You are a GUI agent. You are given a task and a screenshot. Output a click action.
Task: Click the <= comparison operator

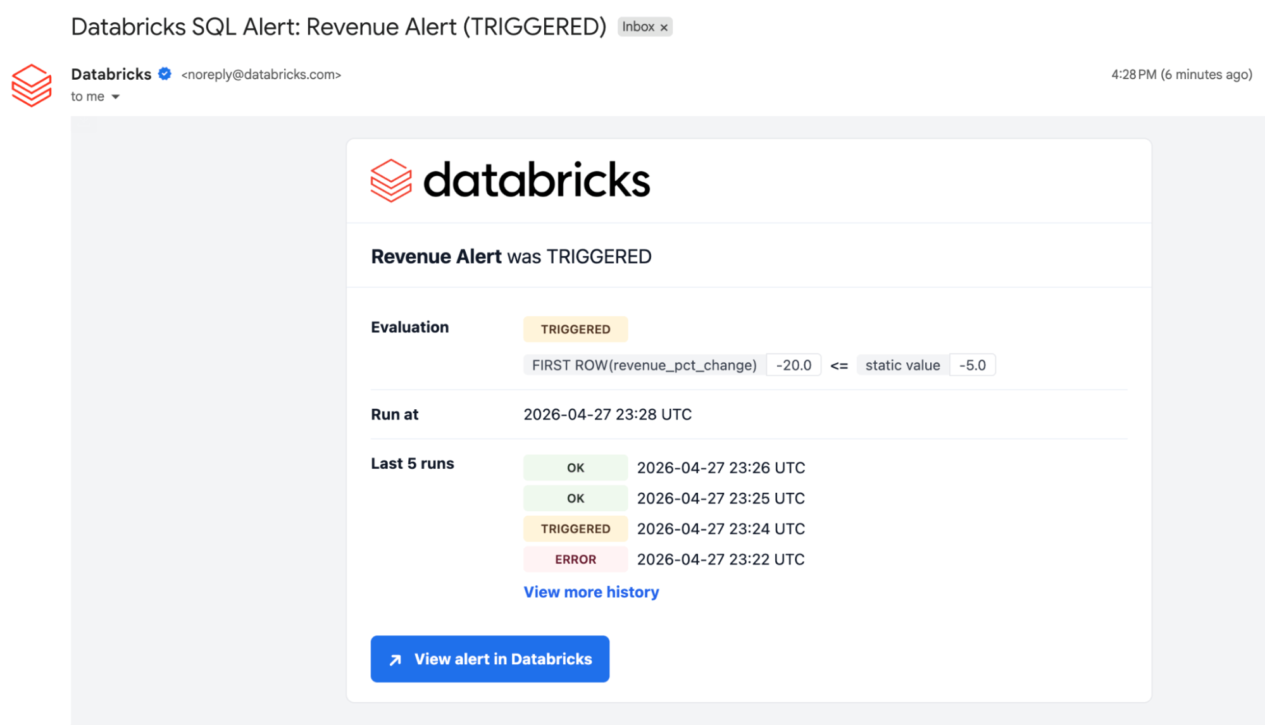839,366
